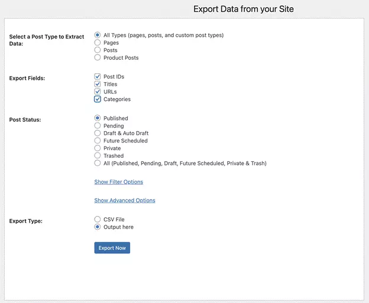Select All Types post type radio button
Screen dimensions: 369x303
tap(98, 35)
